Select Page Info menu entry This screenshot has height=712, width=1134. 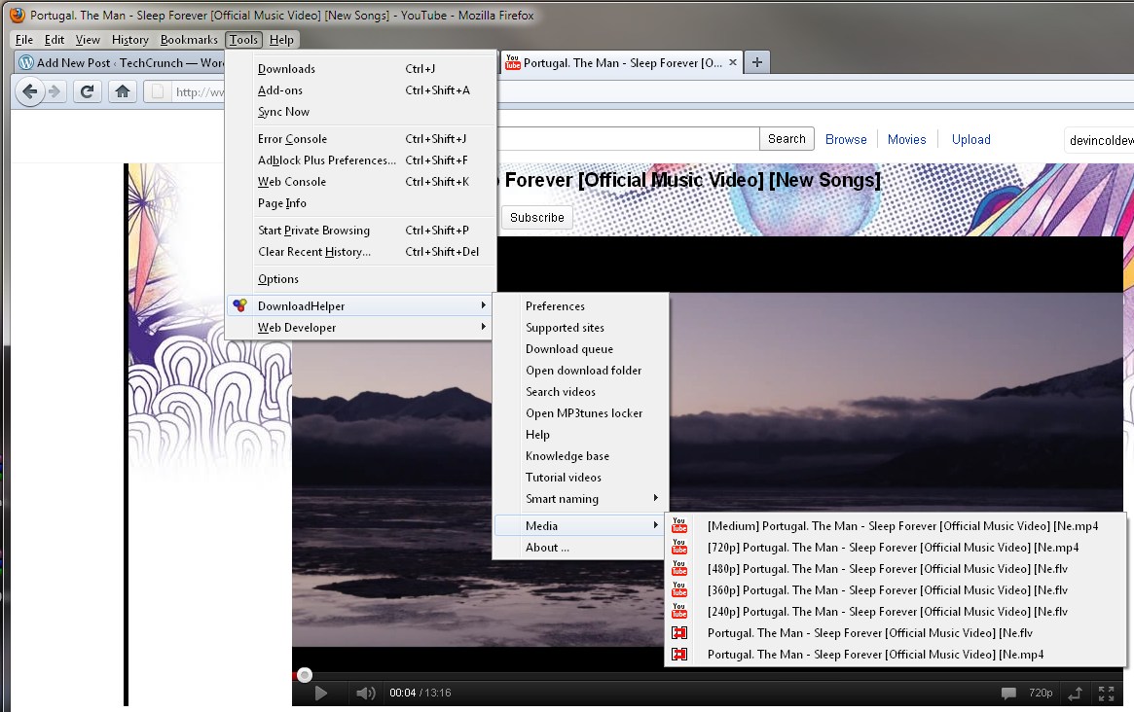359,203
